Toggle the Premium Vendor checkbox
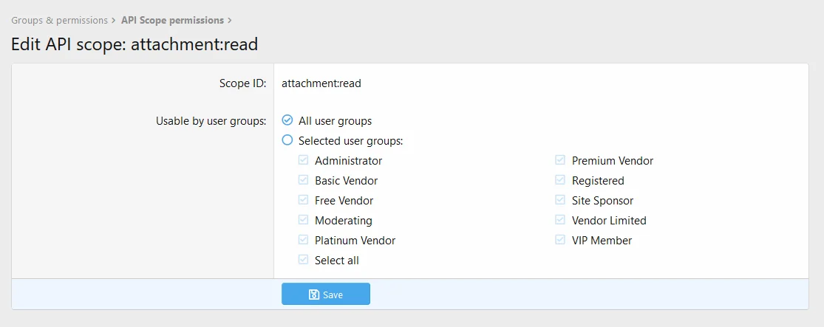The width and height of the screenshot is (824, 327). coord(560,161)
